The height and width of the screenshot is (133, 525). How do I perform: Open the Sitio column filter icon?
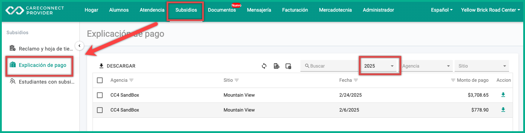(236, 80)
